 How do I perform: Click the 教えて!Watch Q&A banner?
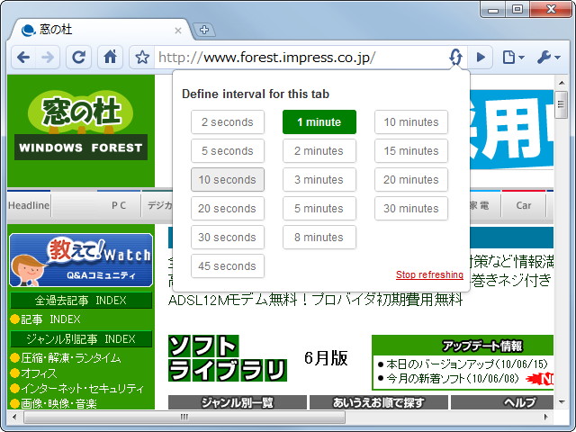click(x=81, y=260)
